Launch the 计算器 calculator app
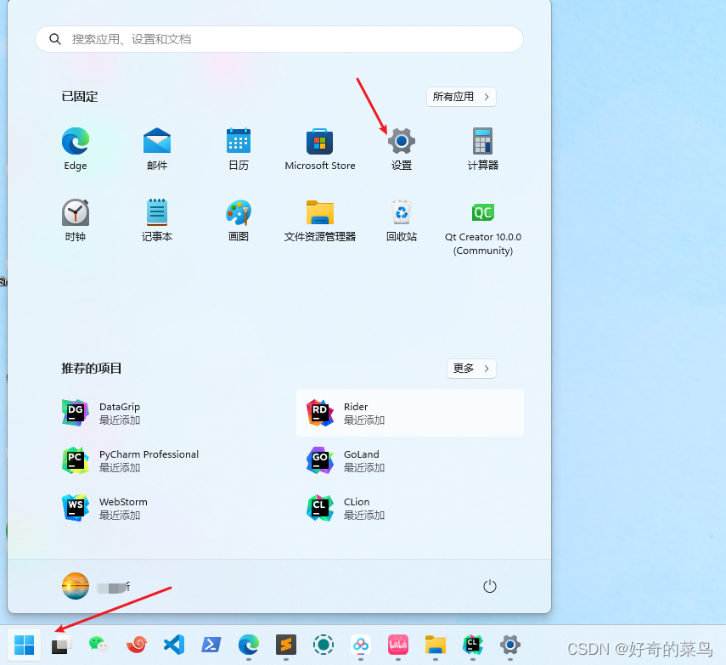Image resolution: width=726 pixels, height=665 pixels. click(483, 149)
